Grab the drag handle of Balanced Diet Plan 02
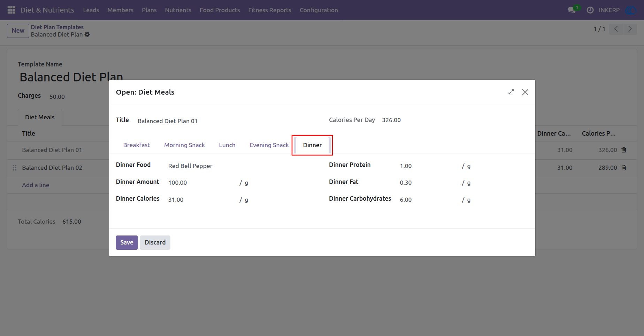The width and height of the screenshot is (644, 336). point(15,168)
